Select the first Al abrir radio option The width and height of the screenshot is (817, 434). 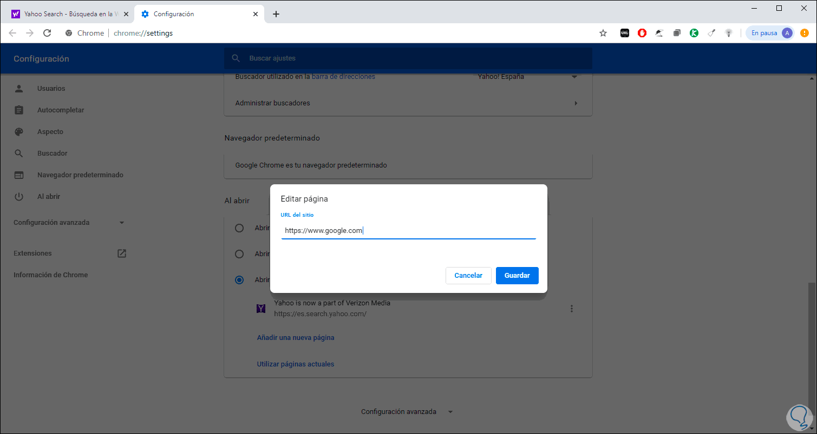click(239, 228)
